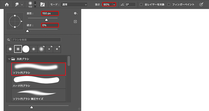The width and height of the screenshot is (209, 111).
Task: Click the ブラシを検索 search field
Action: click(x=36, y=40)
